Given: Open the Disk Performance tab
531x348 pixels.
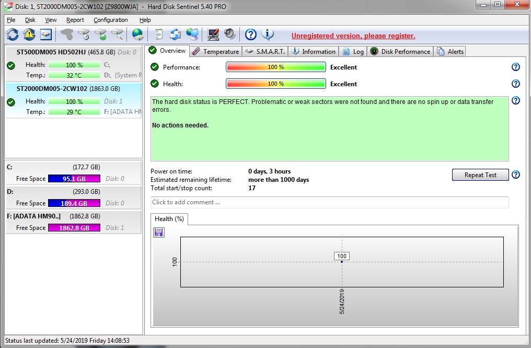Looking at the screenshot, I should point(400,51).
